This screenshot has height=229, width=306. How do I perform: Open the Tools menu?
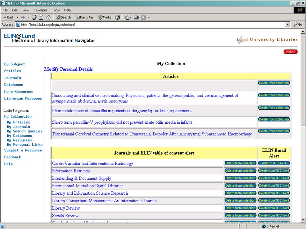tap(55, 10)
